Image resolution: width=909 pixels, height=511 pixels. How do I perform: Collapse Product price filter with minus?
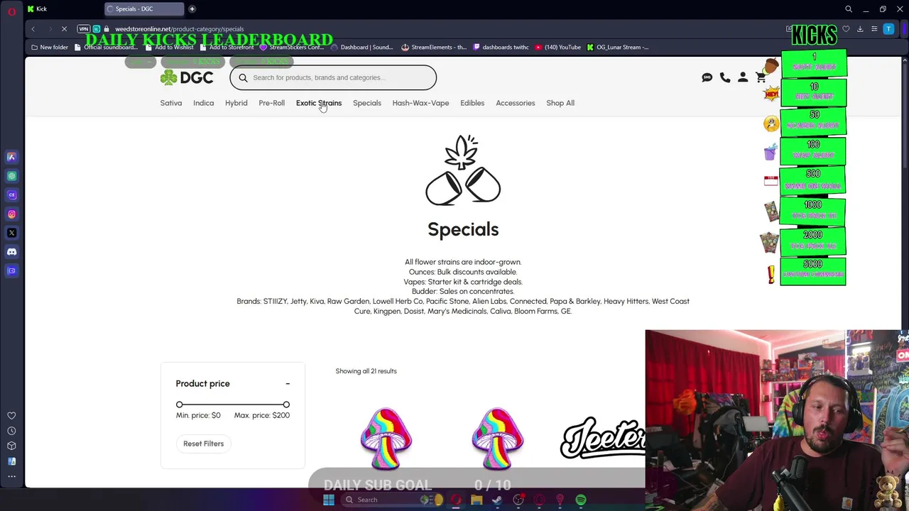pos(288,383)
